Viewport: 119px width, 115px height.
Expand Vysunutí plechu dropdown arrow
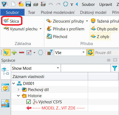tap(41, 29)
